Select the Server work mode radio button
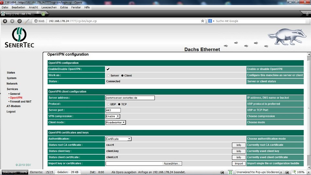Screen dimensions: 311x175 (x=108, y=76)
